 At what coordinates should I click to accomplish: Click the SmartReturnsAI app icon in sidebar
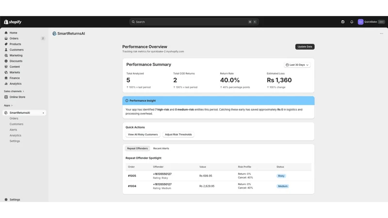(6, 113)
